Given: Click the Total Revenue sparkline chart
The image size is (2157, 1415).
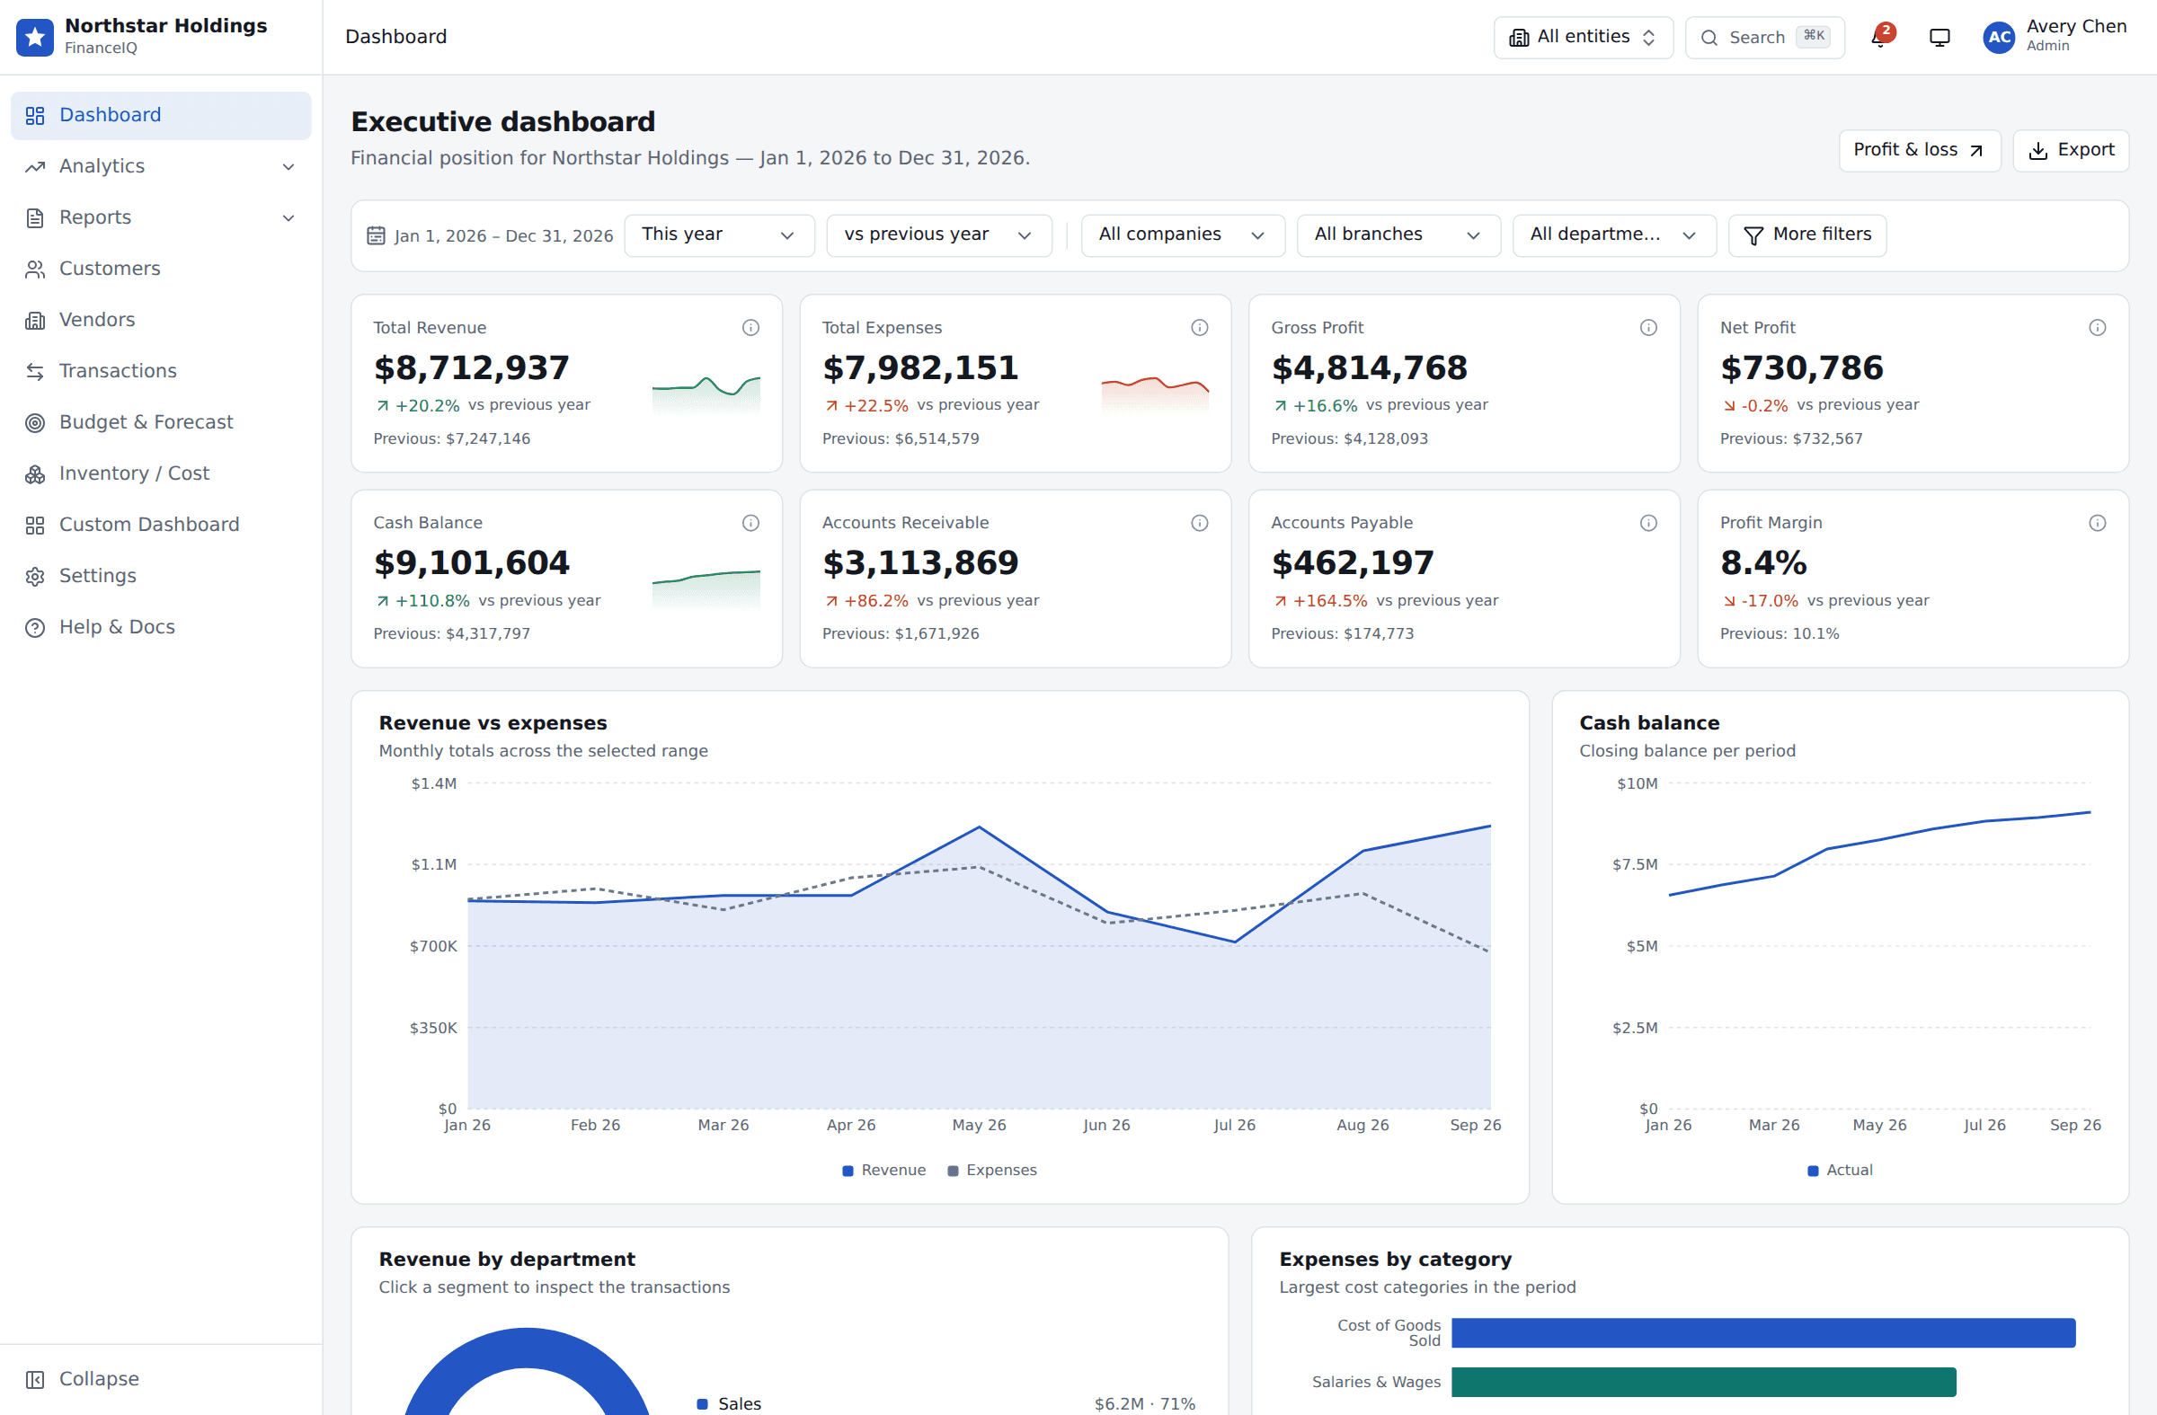Looking at the screenshot, I should (x=706, y=395).
